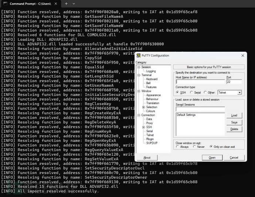Expand the SSH tree node
The width and height of the screenshot is (255, 197).
click(x=143, y=127)
